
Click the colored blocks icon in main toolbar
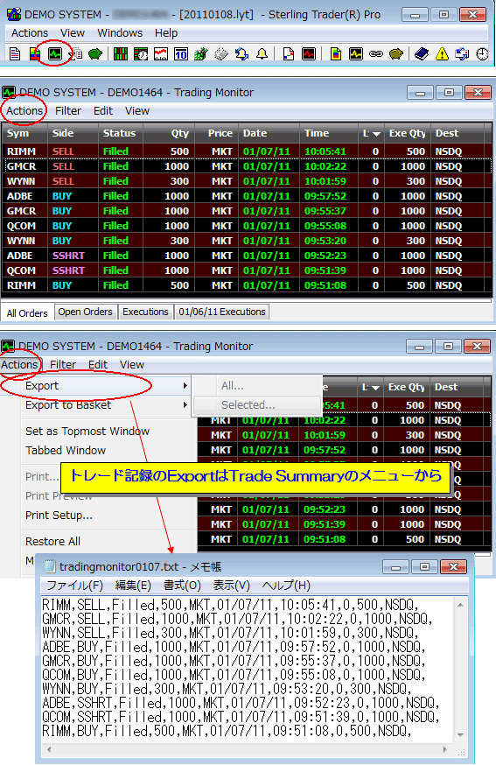(35, 53)
